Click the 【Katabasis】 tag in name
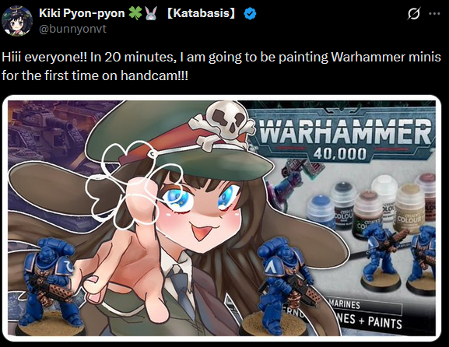Screen dimensions: 449x347 201,13
